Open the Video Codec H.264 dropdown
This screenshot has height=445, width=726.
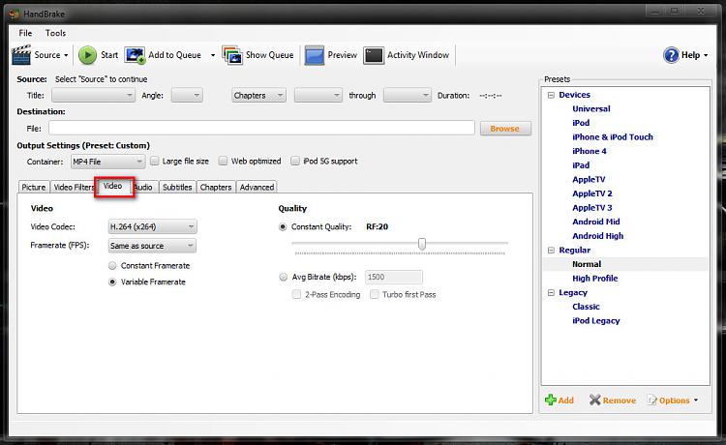click(152, 226)
